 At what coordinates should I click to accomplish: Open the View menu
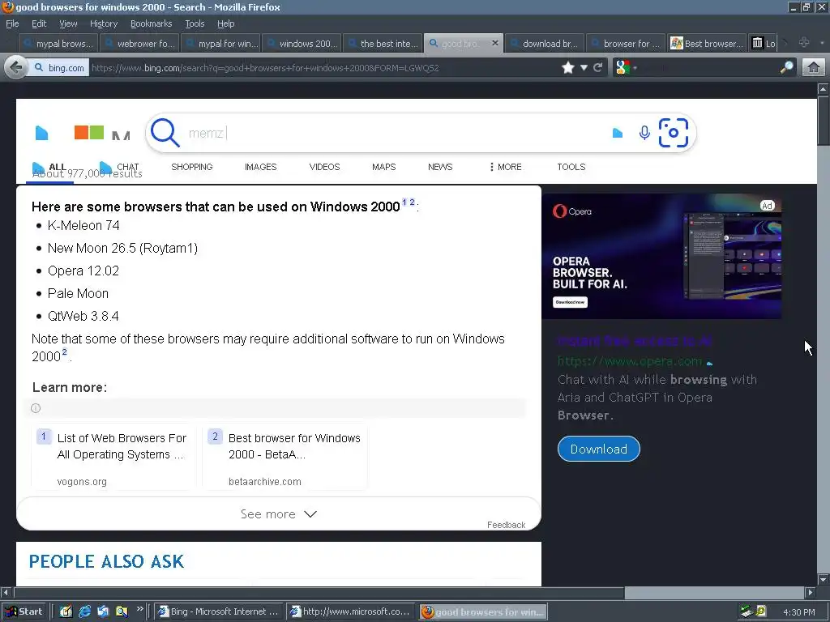(x=68, y=23)
